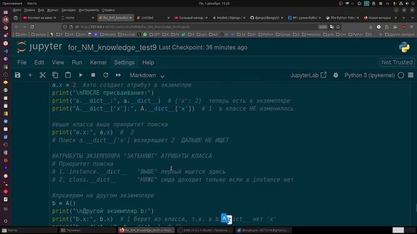The height and width of the screenshot is (234, 417).
Task: Open the Jupyter Run menu
Action: click(77, 62)
